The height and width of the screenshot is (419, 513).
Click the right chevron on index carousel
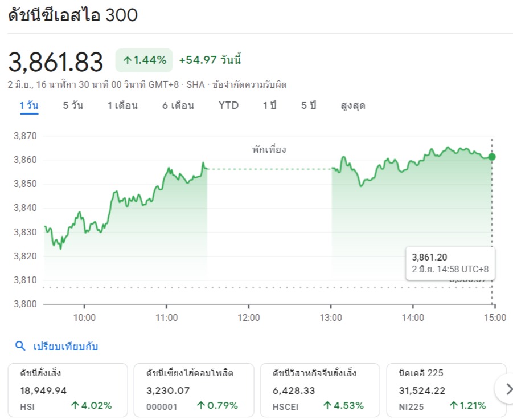[x=506, y=389]
